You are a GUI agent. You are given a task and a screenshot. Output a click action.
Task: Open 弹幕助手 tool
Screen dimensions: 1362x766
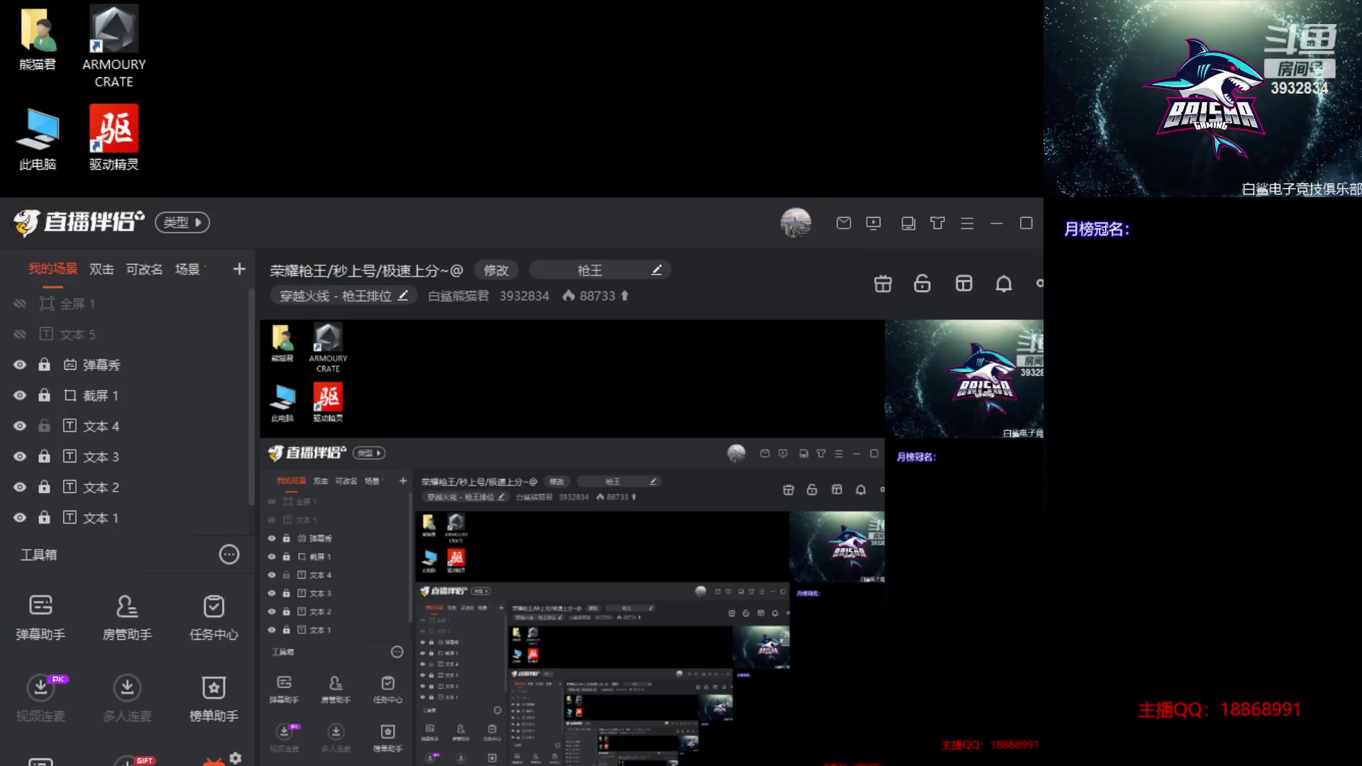tap(40, 618)
